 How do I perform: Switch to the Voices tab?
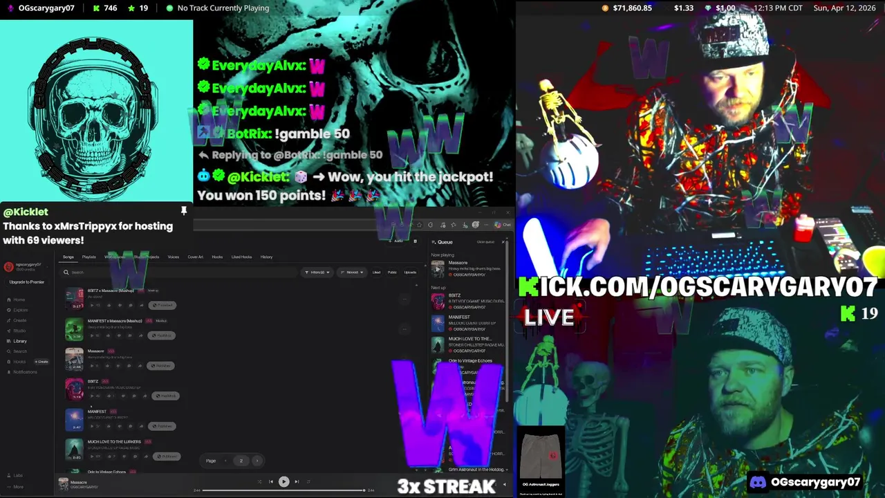pyautogui.click(x=174, y=257)
